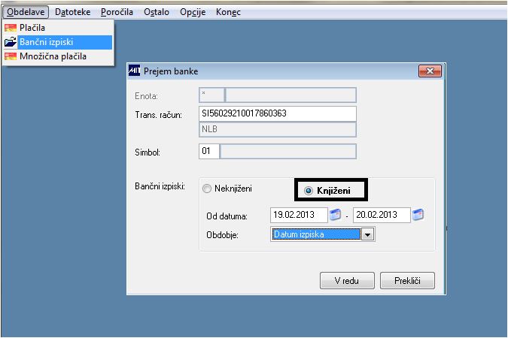This screenshot has width=508, height=338.
Task: Click the Enota code field
Action: click(x=211, y=95)
